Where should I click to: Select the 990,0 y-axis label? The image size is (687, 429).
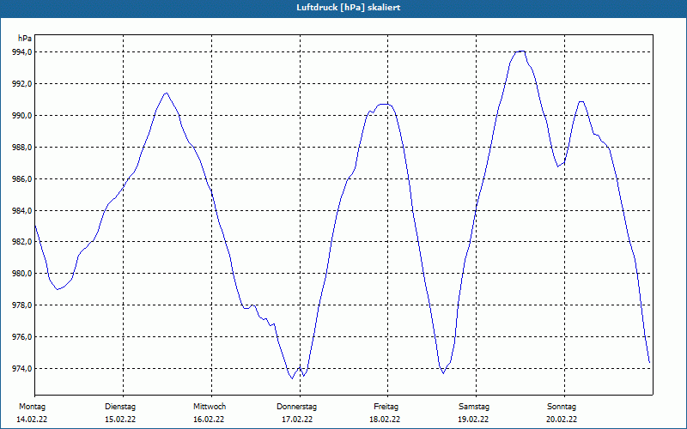(21, 116)
